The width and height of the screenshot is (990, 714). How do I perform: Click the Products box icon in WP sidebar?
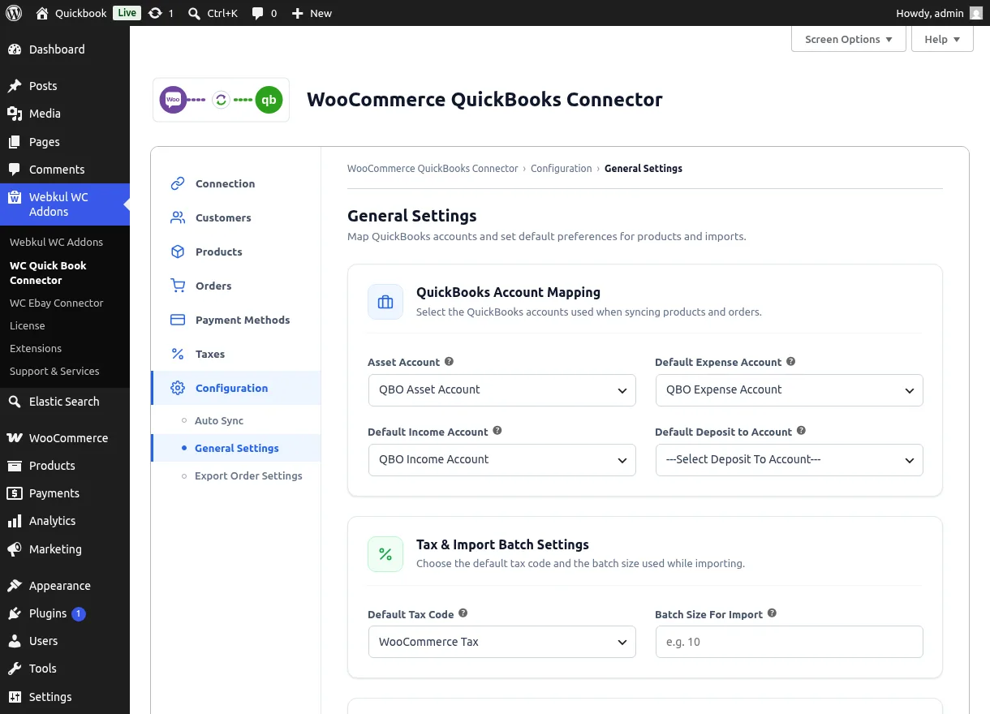[15, 466]
